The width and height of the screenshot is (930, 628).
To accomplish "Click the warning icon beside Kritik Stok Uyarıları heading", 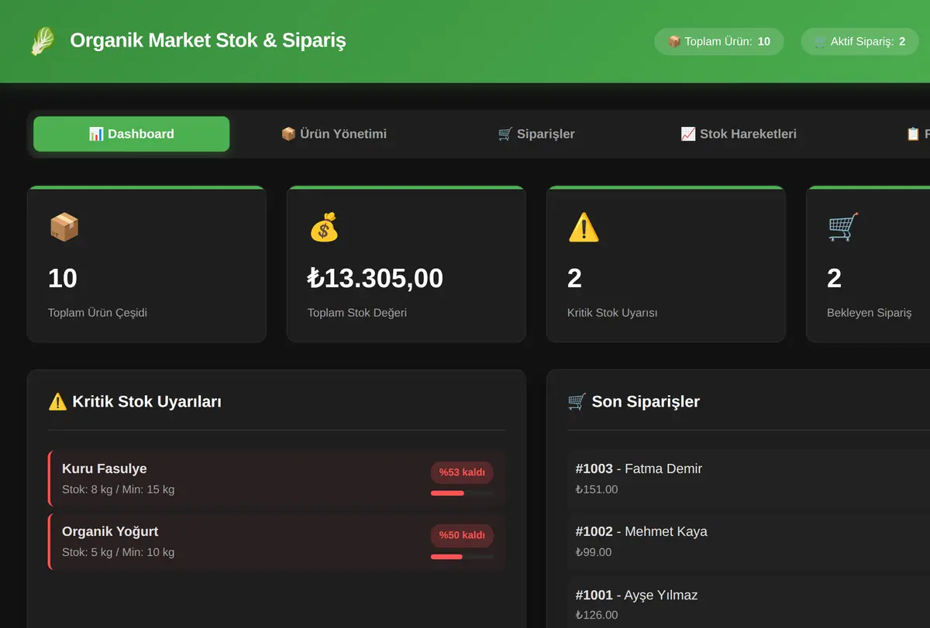I will [x=57, y=402].
